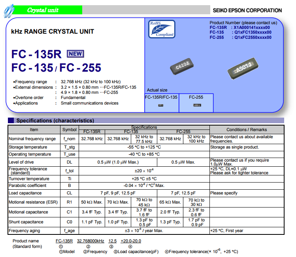
Task: Select the FC-255 actual size image
Action: 196,105
